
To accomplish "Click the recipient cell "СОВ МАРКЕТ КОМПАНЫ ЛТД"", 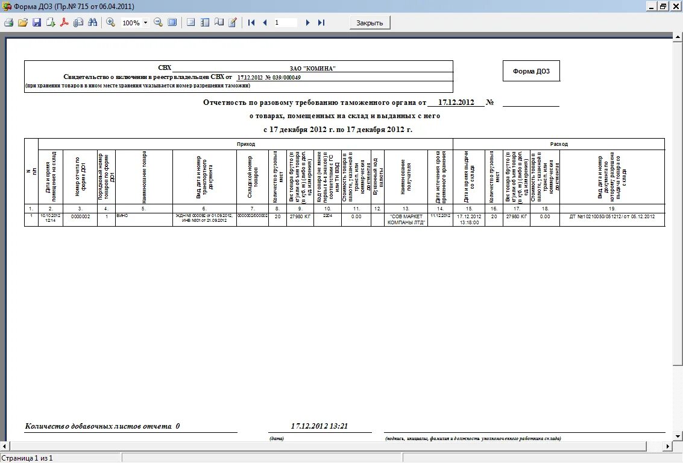I will click(406, 219).
